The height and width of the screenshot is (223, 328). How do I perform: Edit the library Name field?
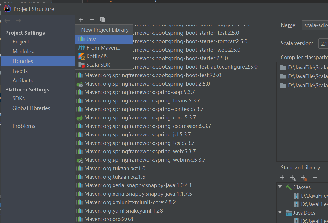(x=315, y=25)
